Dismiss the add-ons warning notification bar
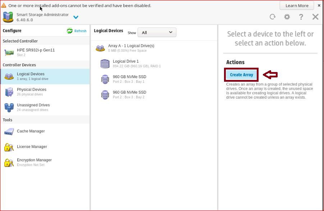Viewport: 324px width, 211px height. [x=319, y=5]
